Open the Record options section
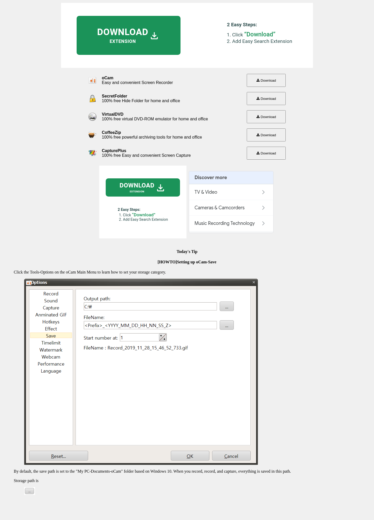This screenshot has width=374, height=520. [x=51, y=294]
